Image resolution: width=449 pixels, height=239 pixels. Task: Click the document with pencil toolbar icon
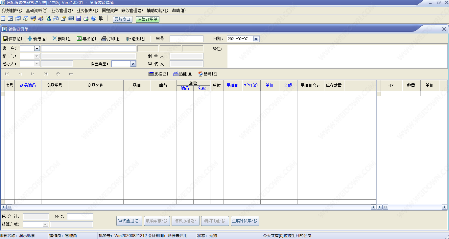[63, 19]
